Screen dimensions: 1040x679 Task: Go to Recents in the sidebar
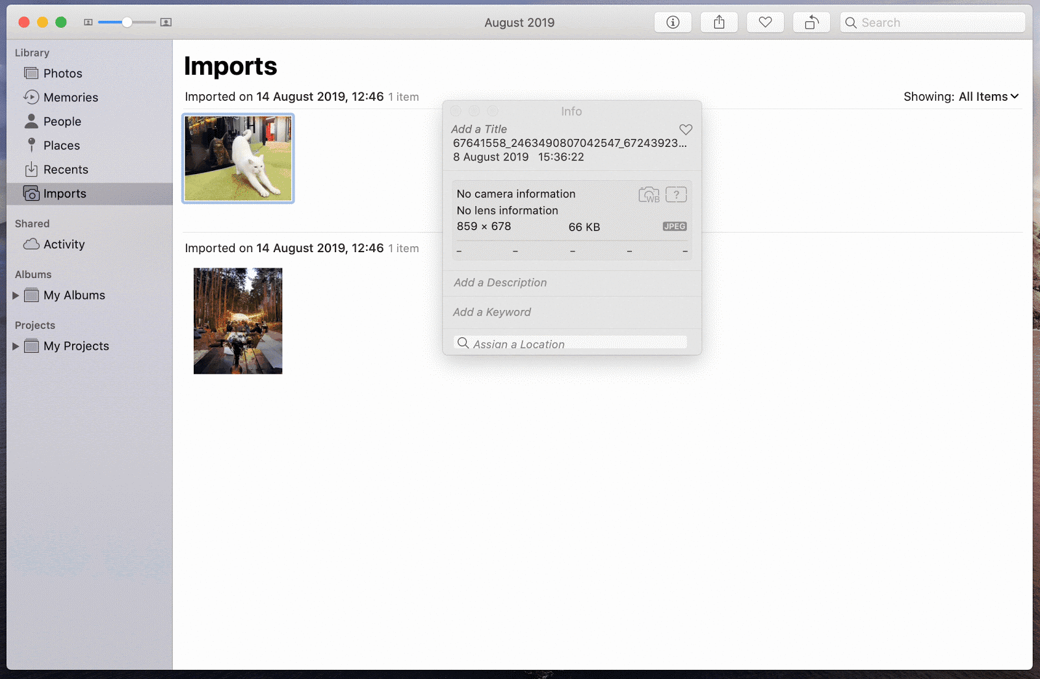[65, 170]
